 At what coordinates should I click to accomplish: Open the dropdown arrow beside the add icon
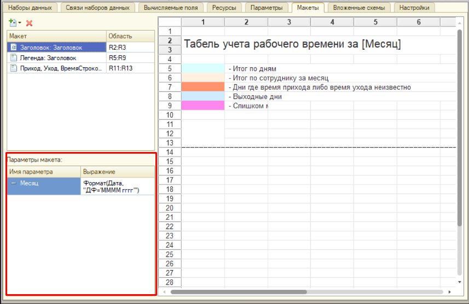tap(20, 23)
